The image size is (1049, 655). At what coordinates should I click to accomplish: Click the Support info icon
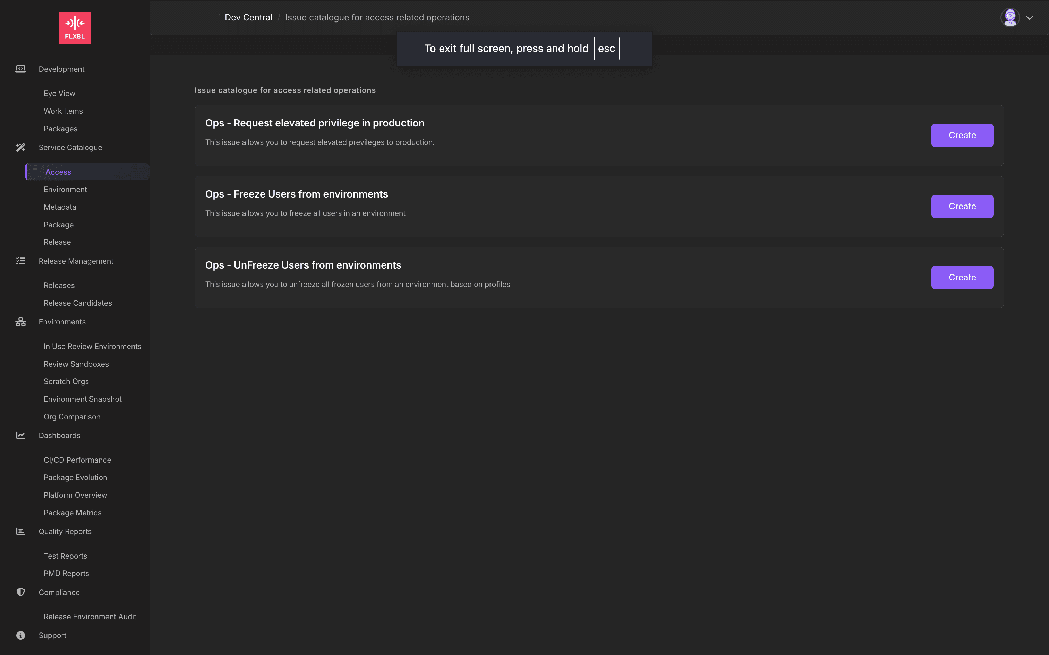[20, 636]
